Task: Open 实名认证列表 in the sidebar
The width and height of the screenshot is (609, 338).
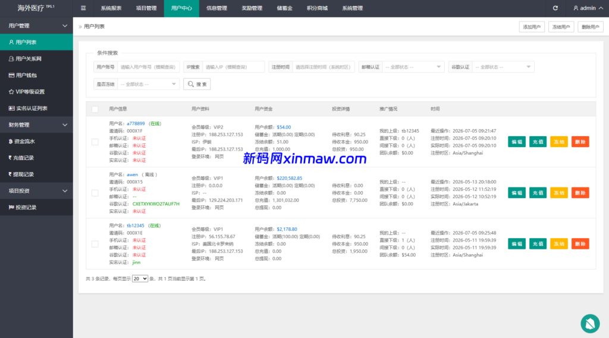Action: click(36, 108)
